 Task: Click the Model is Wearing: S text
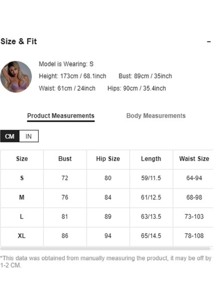pyautogui.click(x=66, y=64)
